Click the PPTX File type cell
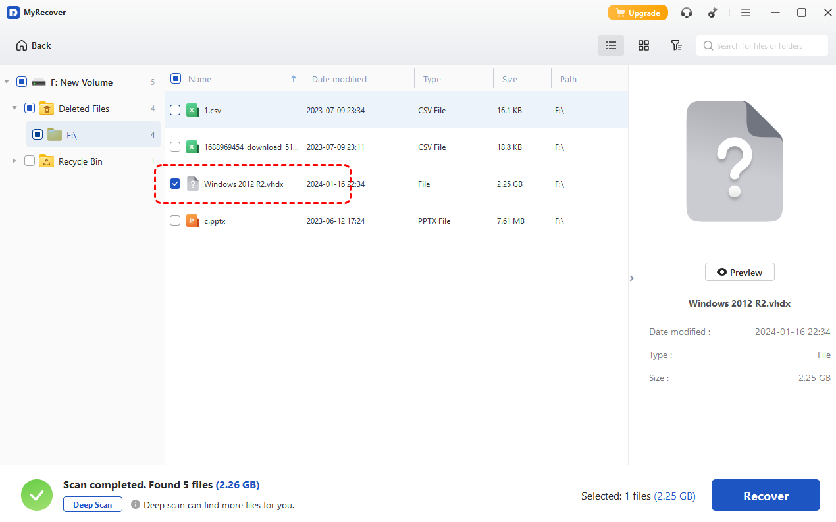Image resolution: width=836 pixels, height=522 pixels. click(x=434, y=221)
